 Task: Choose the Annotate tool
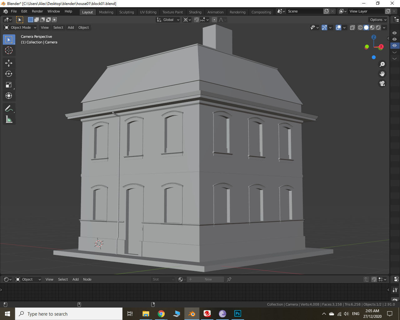tap(9, 108)
